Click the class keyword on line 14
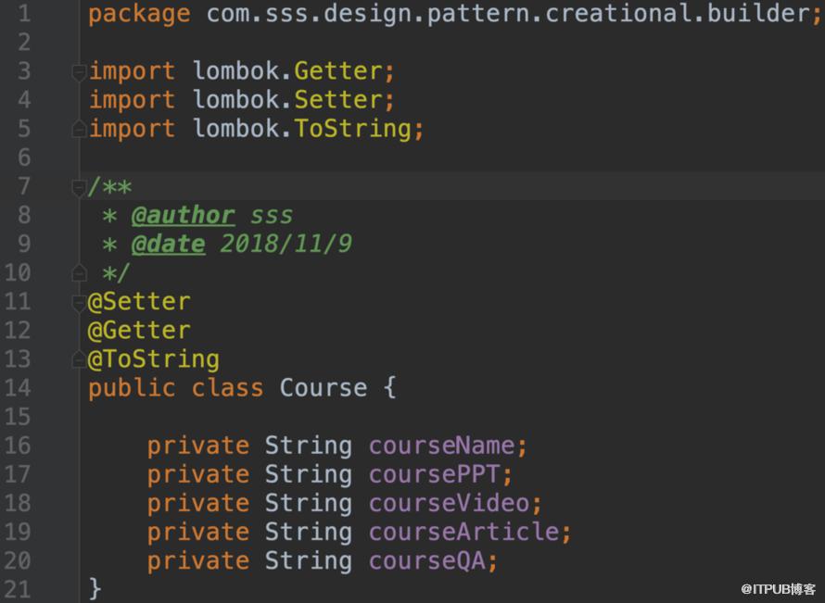 click(227, 388)
